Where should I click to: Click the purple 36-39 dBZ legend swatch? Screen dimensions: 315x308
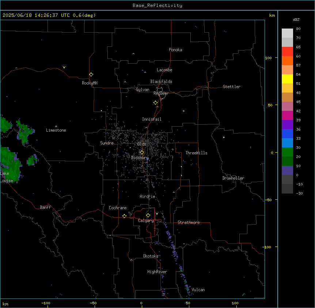[x=287, y=125]
